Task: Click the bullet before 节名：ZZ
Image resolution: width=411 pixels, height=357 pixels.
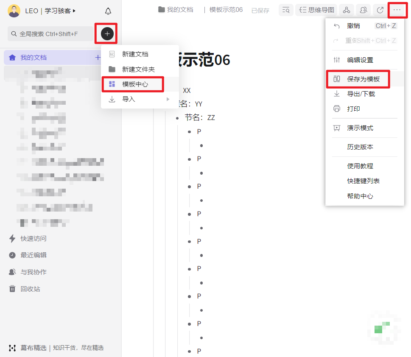Action: [x=177, y=118]
